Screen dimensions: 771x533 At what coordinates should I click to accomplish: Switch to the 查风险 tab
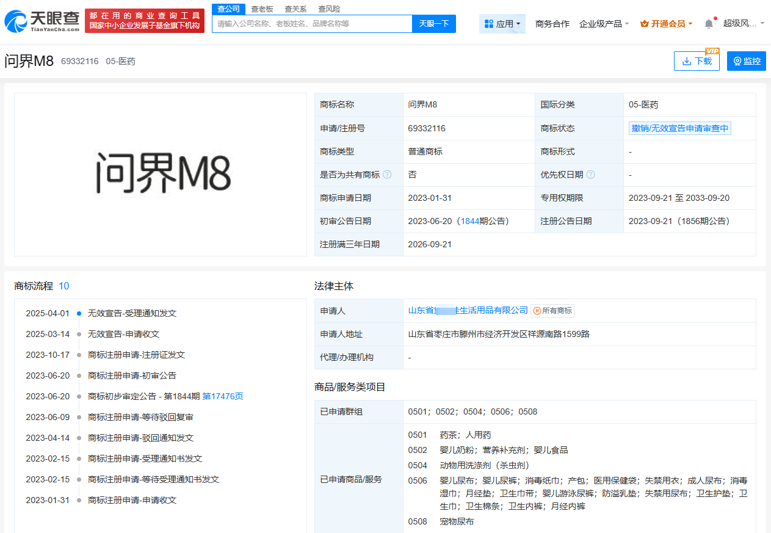[x=329, y=9]
